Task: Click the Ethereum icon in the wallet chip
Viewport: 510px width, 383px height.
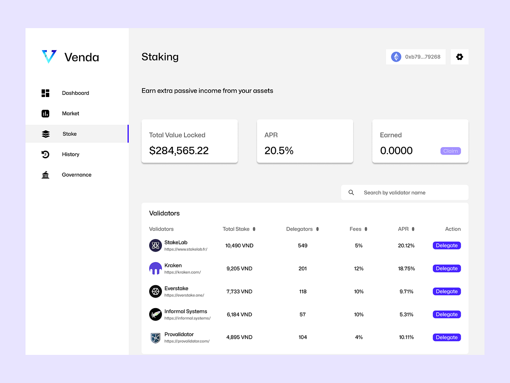Action: click(x=396, y=57)
